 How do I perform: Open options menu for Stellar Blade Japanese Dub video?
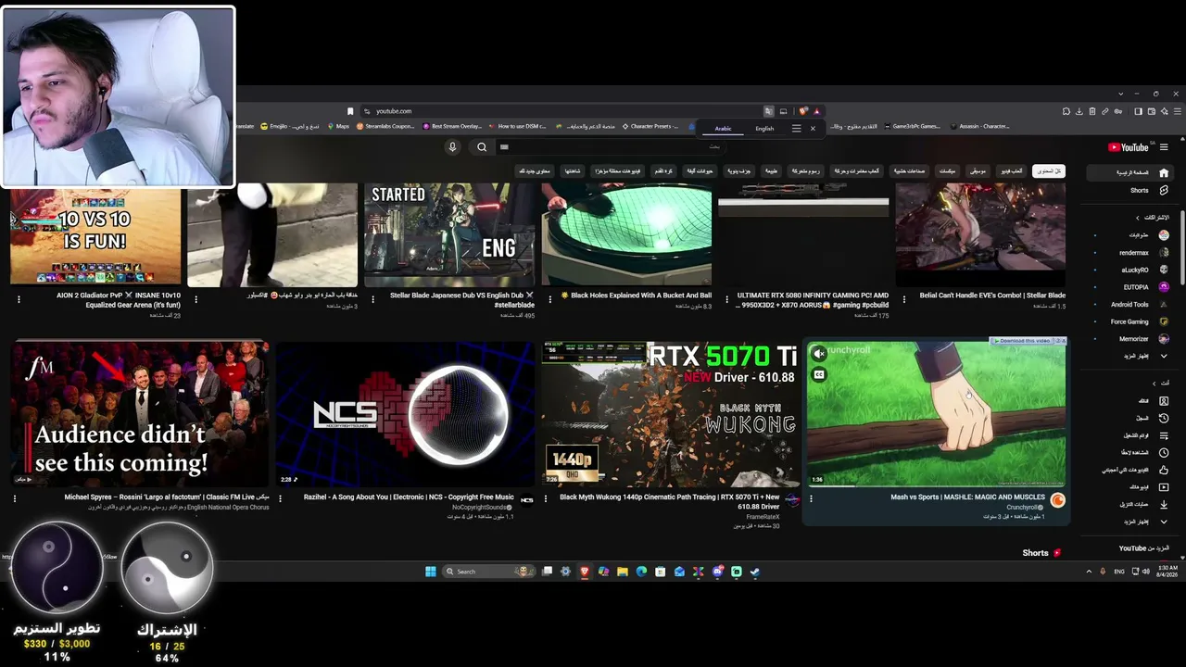(372, 298)
